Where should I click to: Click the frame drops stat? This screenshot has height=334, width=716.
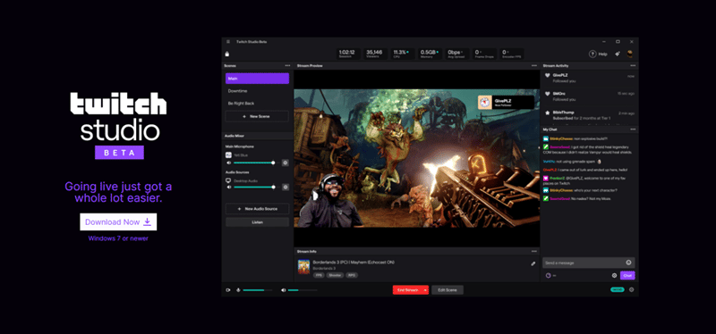[x=484, y=54]
